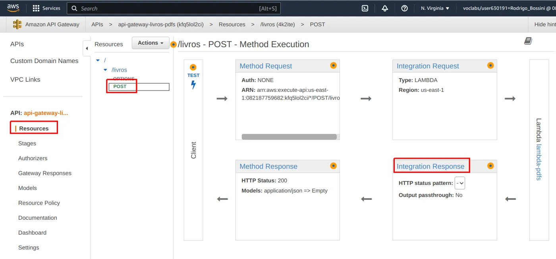Viewport: 556px width, 259px height.
Task: Open Resource Policy in the sidebar
Action: (39, 203)
